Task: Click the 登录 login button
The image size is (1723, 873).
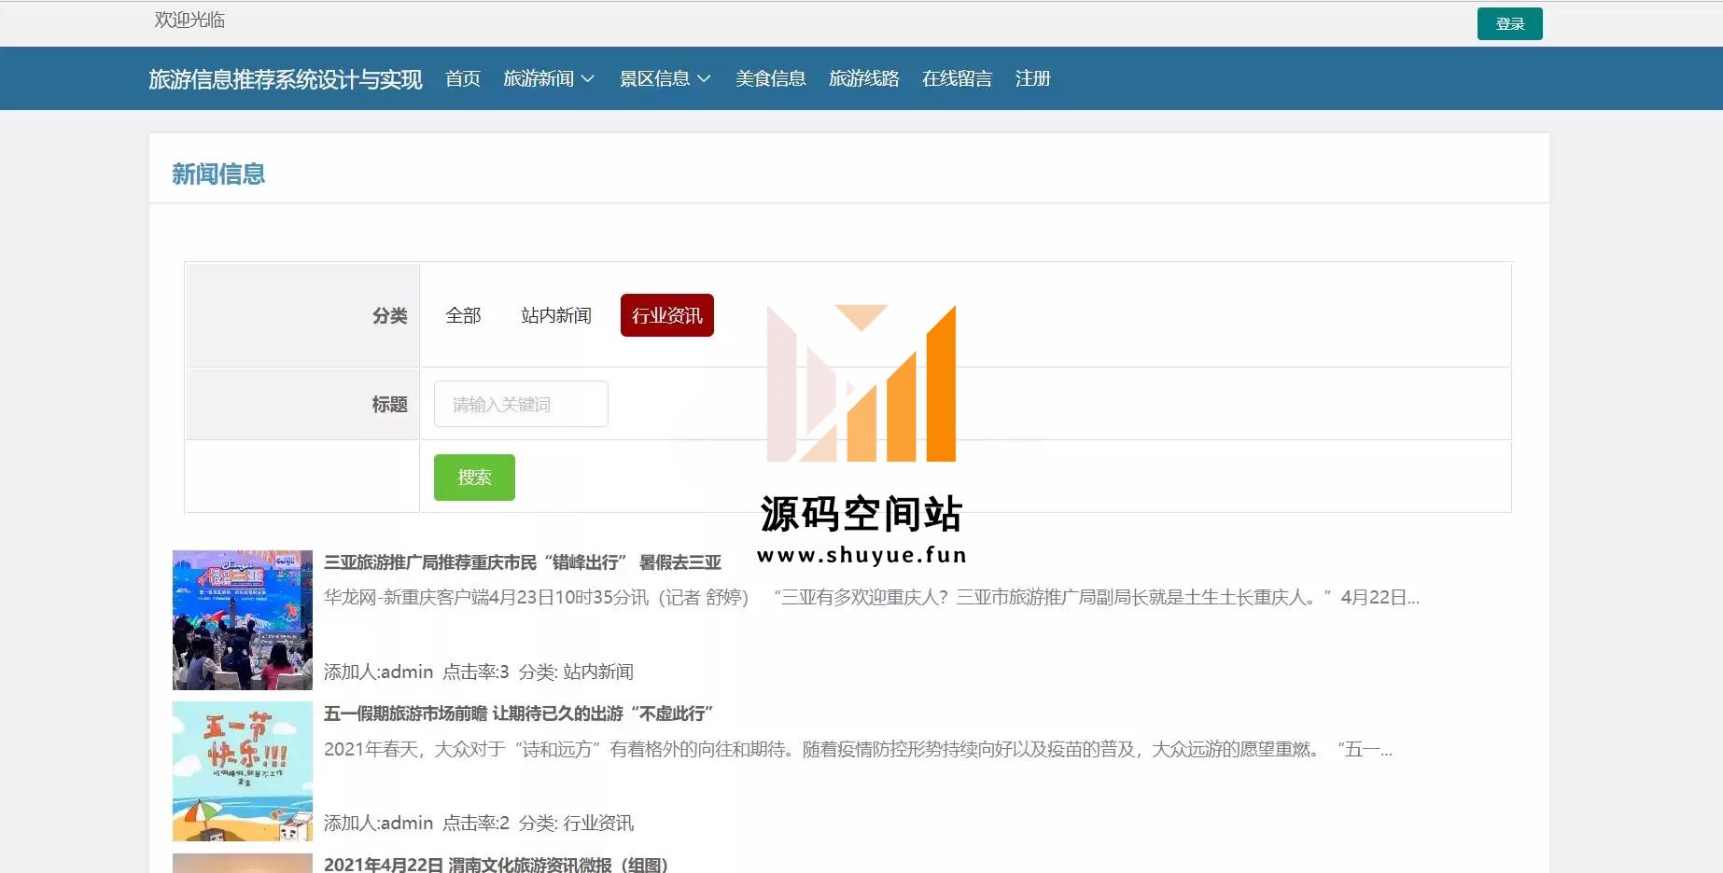Action: (1509, 24)
